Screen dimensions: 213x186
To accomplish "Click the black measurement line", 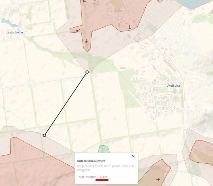I will (66, 104).
